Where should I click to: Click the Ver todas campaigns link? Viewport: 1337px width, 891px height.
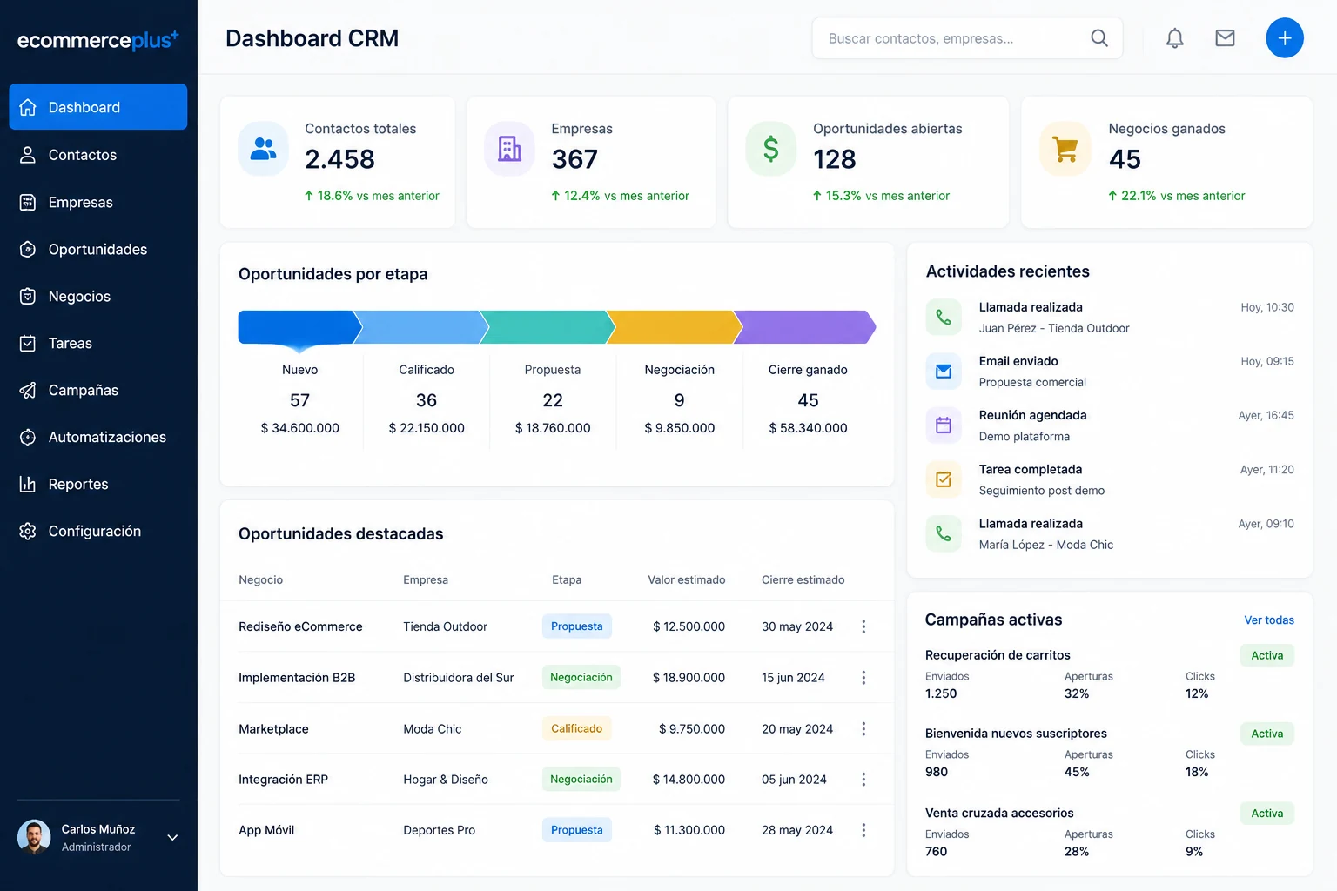(x=1268, y=620)
